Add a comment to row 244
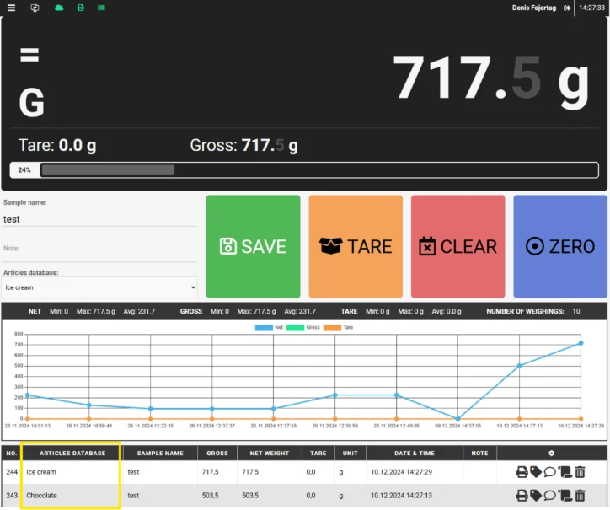The width and height of the screenshot is (610, 510). [x=549, y=472]
